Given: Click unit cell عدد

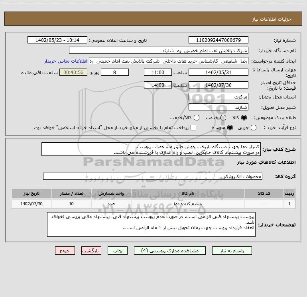Looking at the screenshot, I should [111, 204].
